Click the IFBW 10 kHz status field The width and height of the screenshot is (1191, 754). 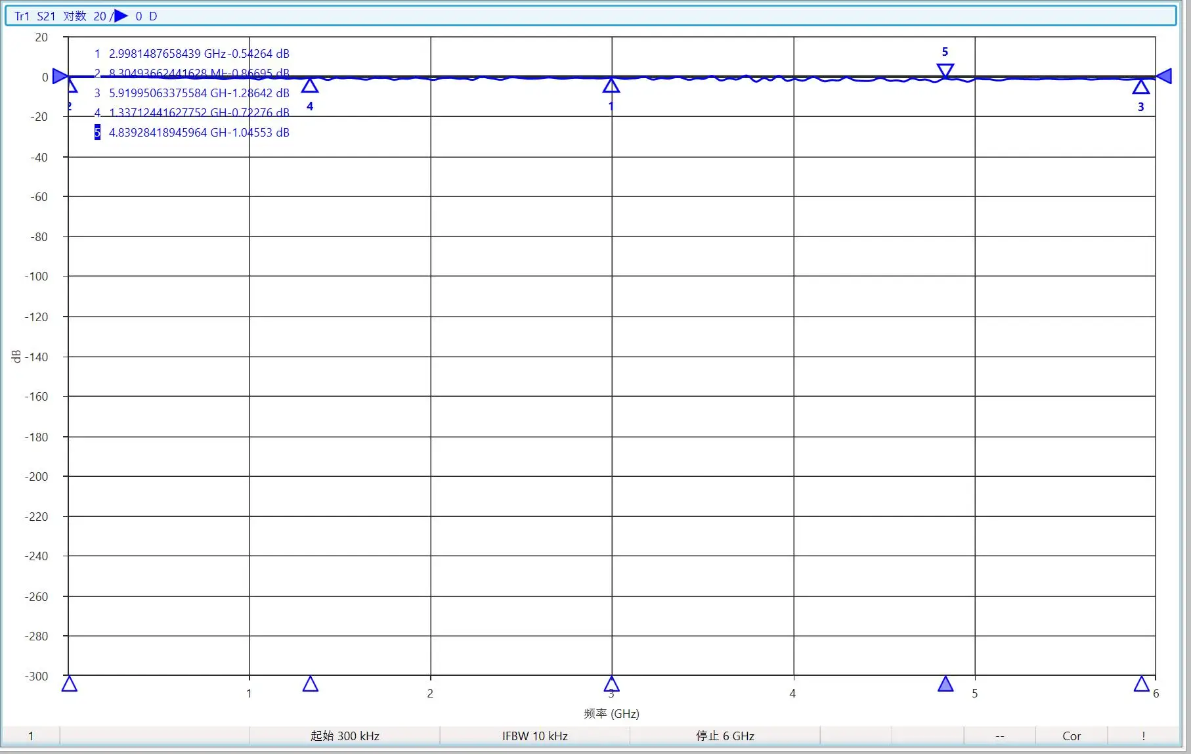[x=535, y=736]
